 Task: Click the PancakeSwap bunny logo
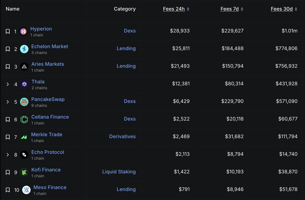click(x=24, y=102)
